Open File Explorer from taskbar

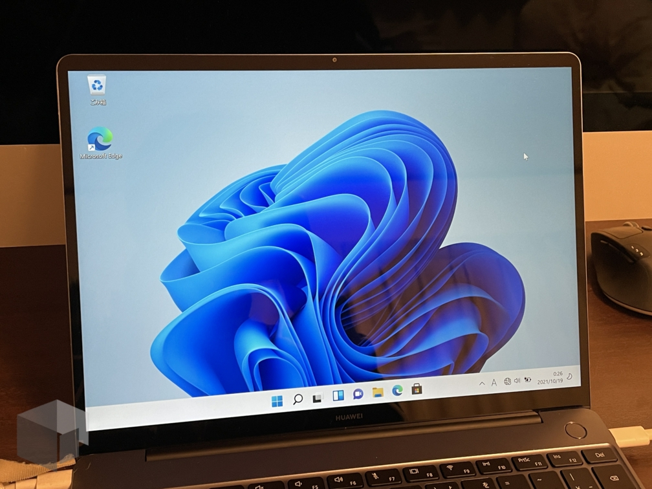(378, 392)
